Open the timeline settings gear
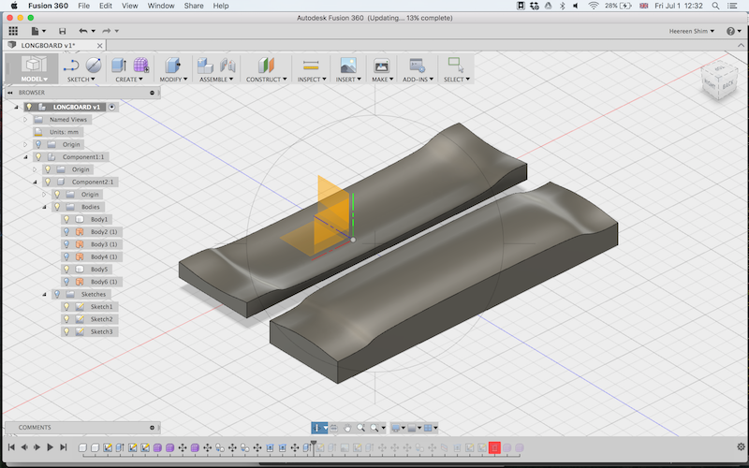This screenshot has width=749, height=468. pyautogui.click(x=741, y=447)
